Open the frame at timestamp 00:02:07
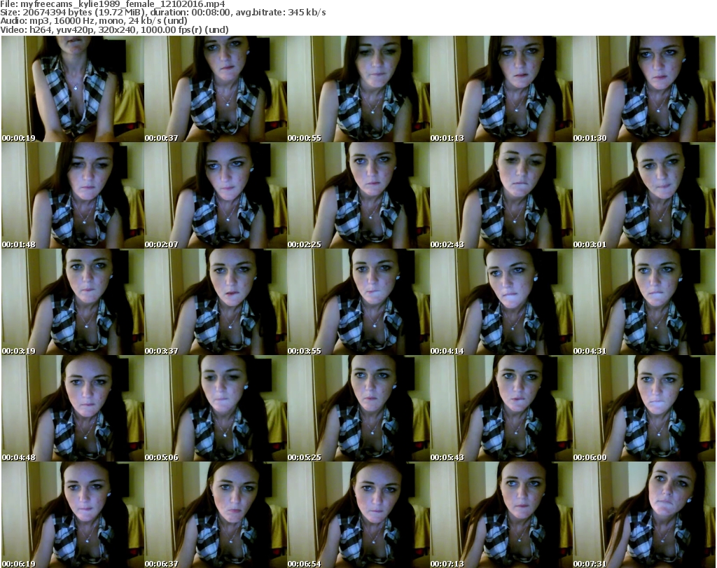This screenshot has width=717, height=568. point(216,195)
